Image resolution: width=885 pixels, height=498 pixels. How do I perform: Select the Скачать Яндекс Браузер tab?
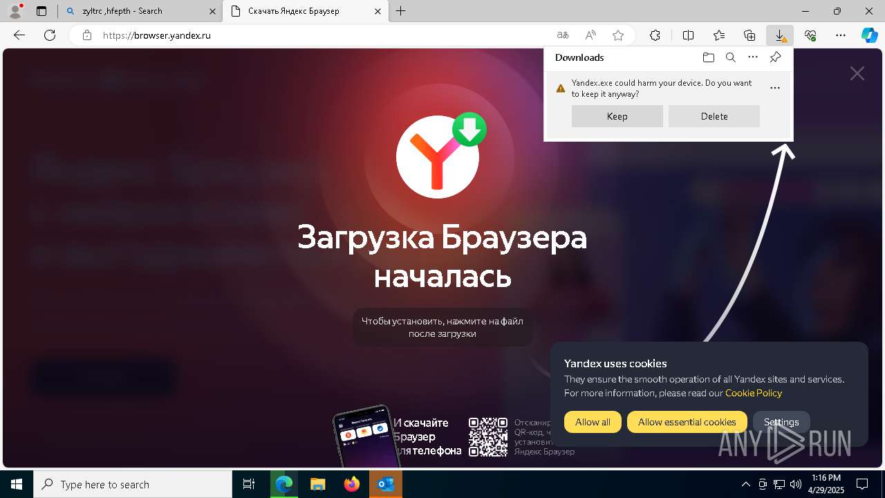point(306,11)
